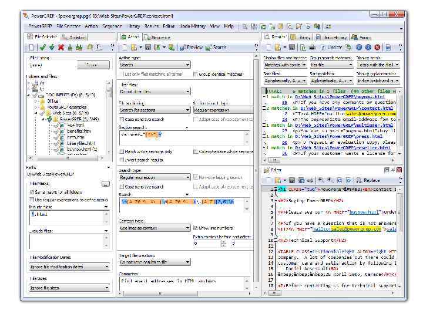Click the '...' button beside File Masks
The height and width of the screenshot is (317, 423).
106,184
